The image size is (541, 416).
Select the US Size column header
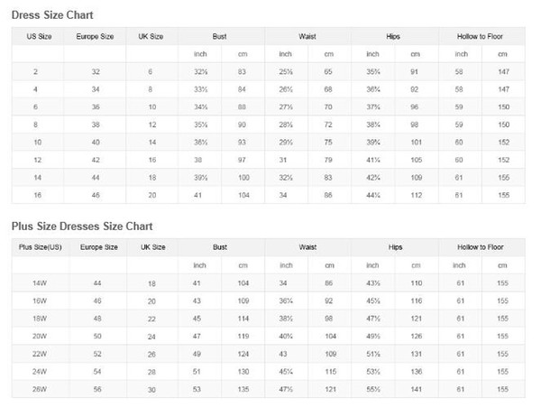pyautogui.click(x=39, y=37)
